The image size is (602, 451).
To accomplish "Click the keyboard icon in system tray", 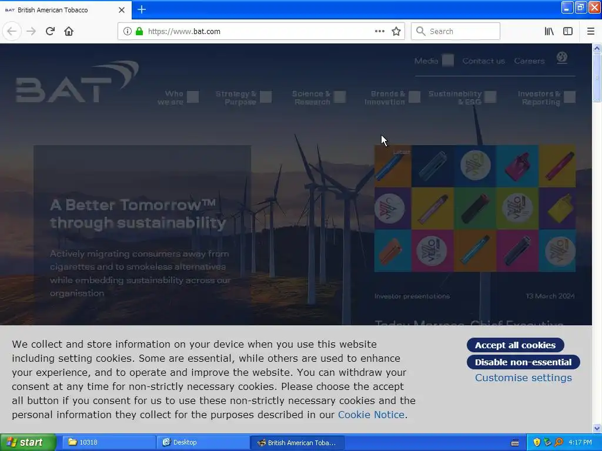I will 515,443.
